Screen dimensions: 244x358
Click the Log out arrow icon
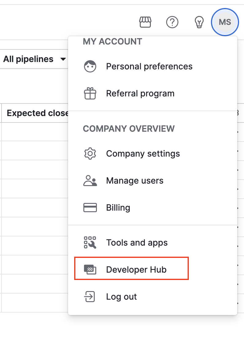tap(90, 297)
